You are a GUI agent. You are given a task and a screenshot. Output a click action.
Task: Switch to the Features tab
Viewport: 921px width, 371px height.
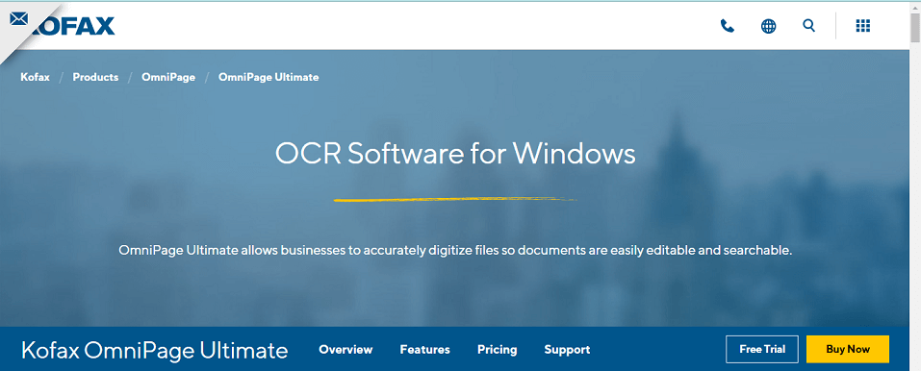[x=424, y=349]
